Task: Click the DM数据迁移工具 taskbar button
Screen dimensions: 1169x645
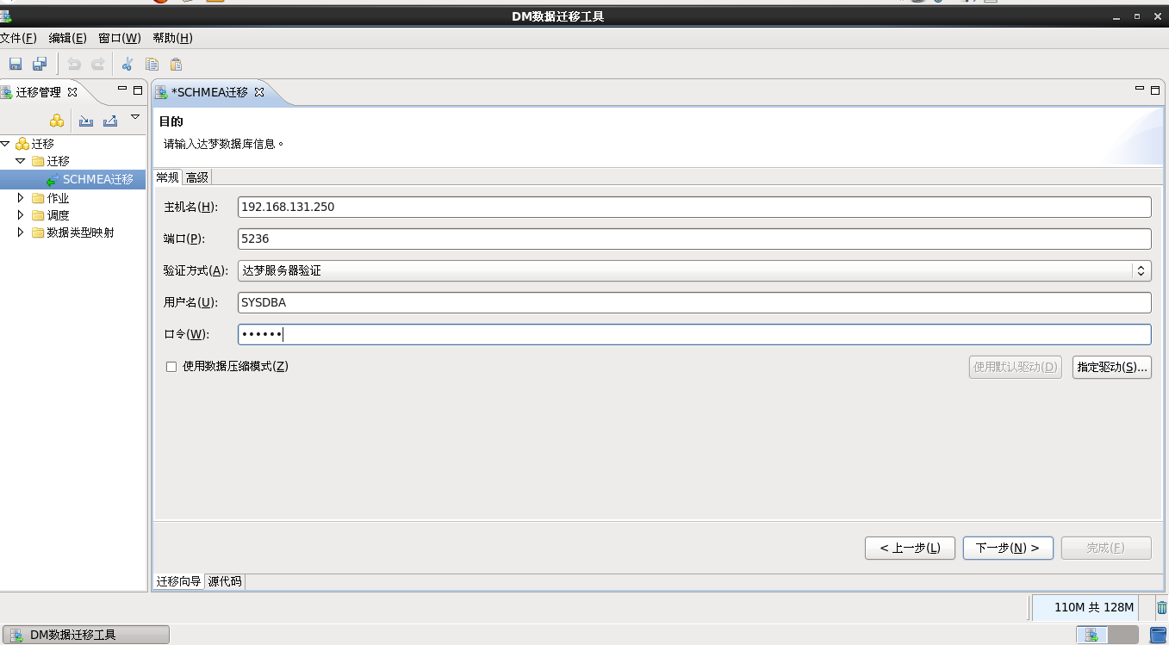Action: [86, 635]
